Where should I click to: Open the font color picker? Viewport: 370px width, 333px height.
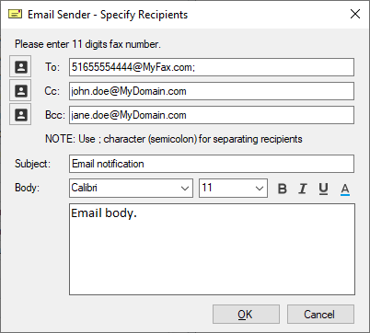point(345,189)
